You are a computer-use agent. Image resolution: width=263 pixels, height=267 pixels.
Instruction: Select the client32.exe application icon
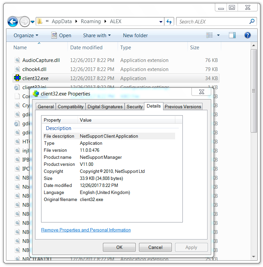(17, 78)
